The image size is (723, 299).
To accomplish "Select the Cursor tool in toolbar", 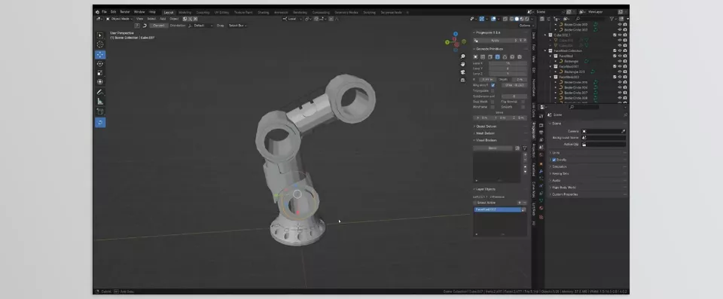I will tap(100, 44).
